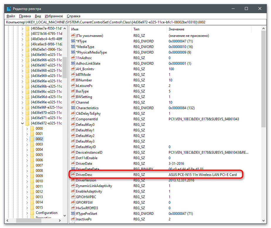271x228 pixels.
Task: Open the Справка menu
Action: point(73,16)
